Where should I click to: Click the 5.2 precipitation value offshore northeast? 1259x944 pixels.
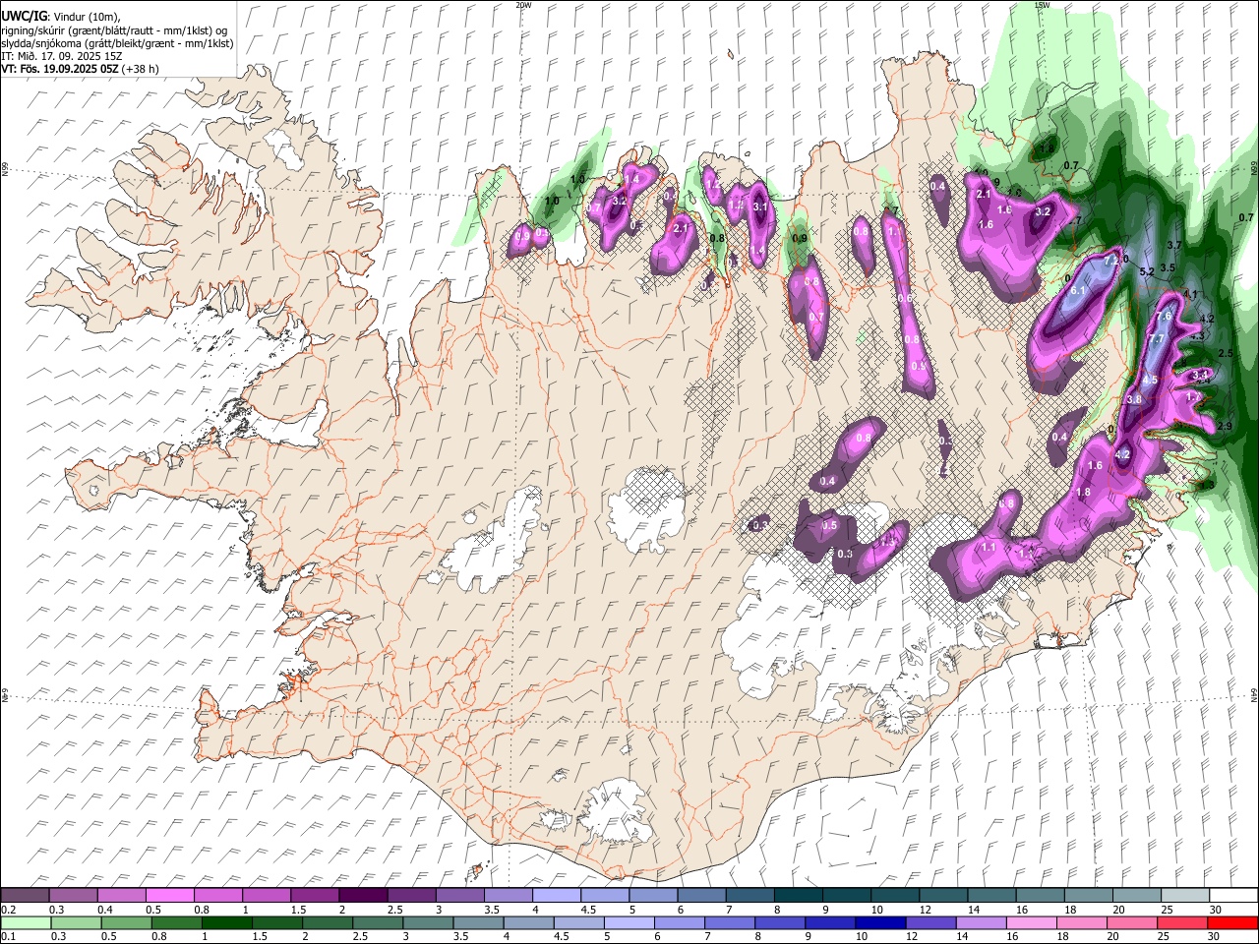coord(1146,272)
